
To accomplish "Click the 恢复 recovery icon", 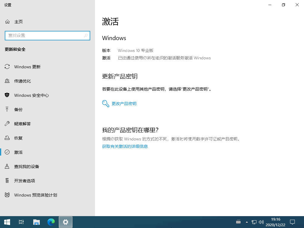I will [x=7, y=138].
